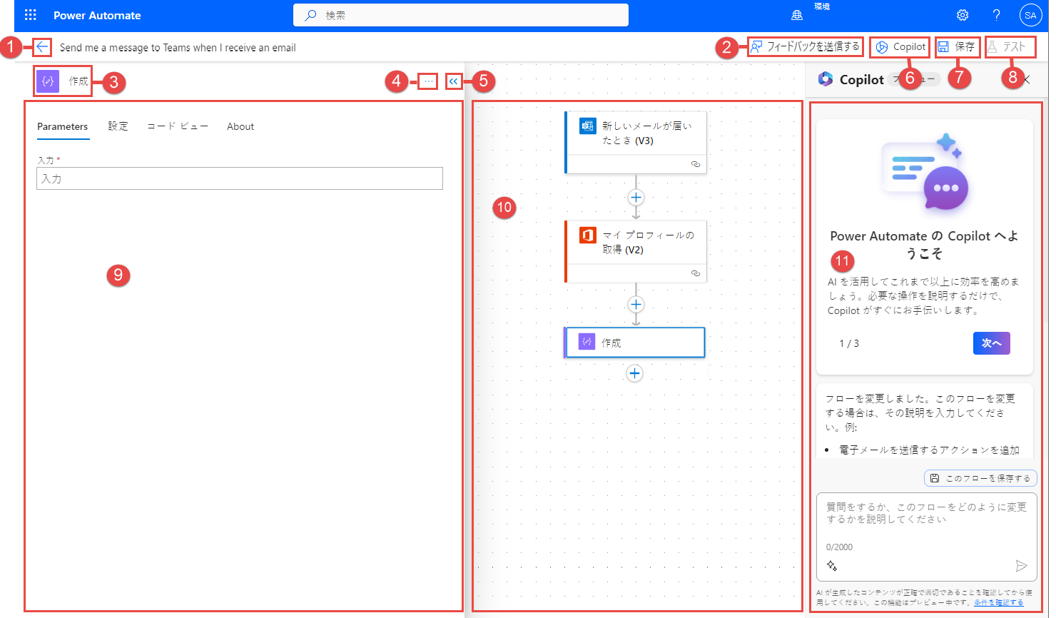The height and width of the screenshot is (618, 1056).
Task: Click the Power Automate brand name
Action: (x=97, y=15)
